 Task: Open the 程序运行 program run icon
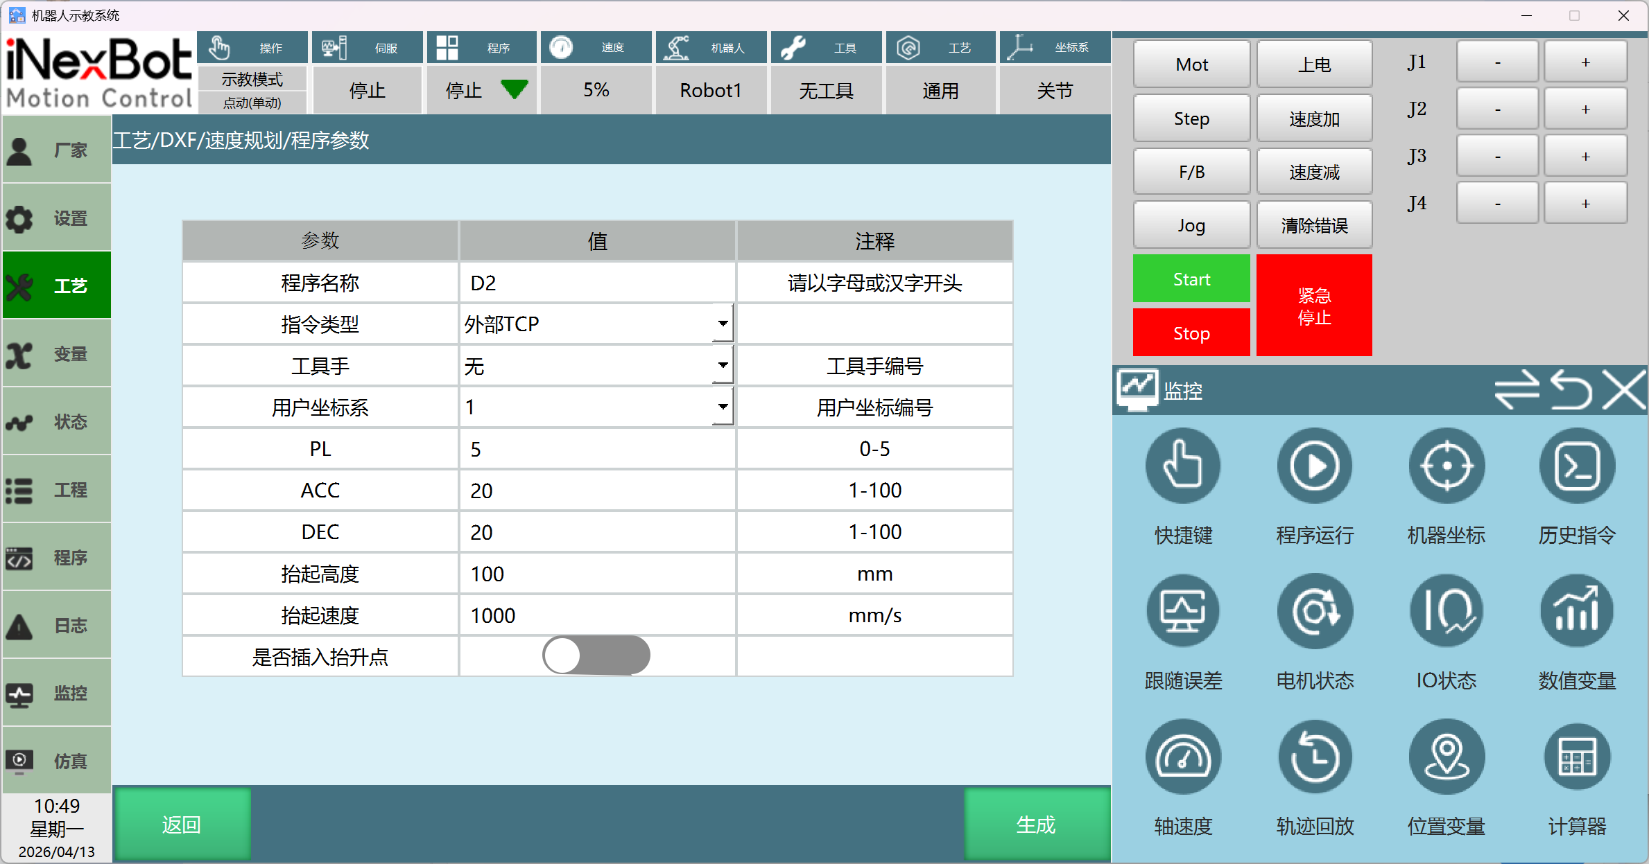click(x=1315, y=466)
